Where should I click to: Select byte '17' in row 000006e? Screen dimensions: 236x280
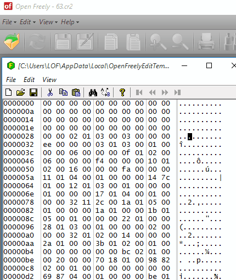(x=100, y=194)
